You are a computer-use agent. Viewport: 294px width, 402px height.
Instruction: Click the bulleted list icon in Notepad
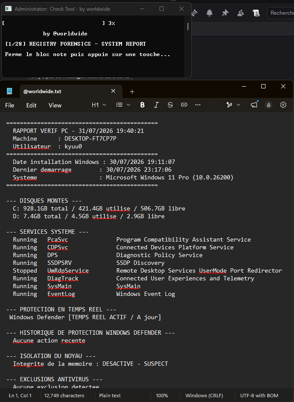119,105
